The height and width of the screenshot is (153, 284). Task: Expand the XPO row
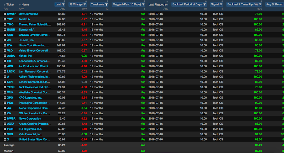pos(5,98)
